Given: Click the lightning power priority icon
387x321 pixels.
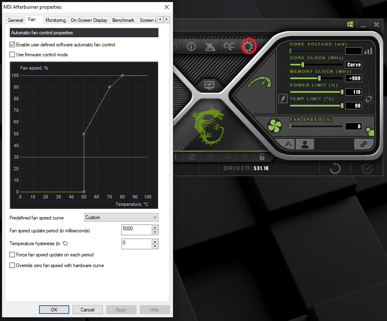Looking at the screenshot, I should (283, 99).
